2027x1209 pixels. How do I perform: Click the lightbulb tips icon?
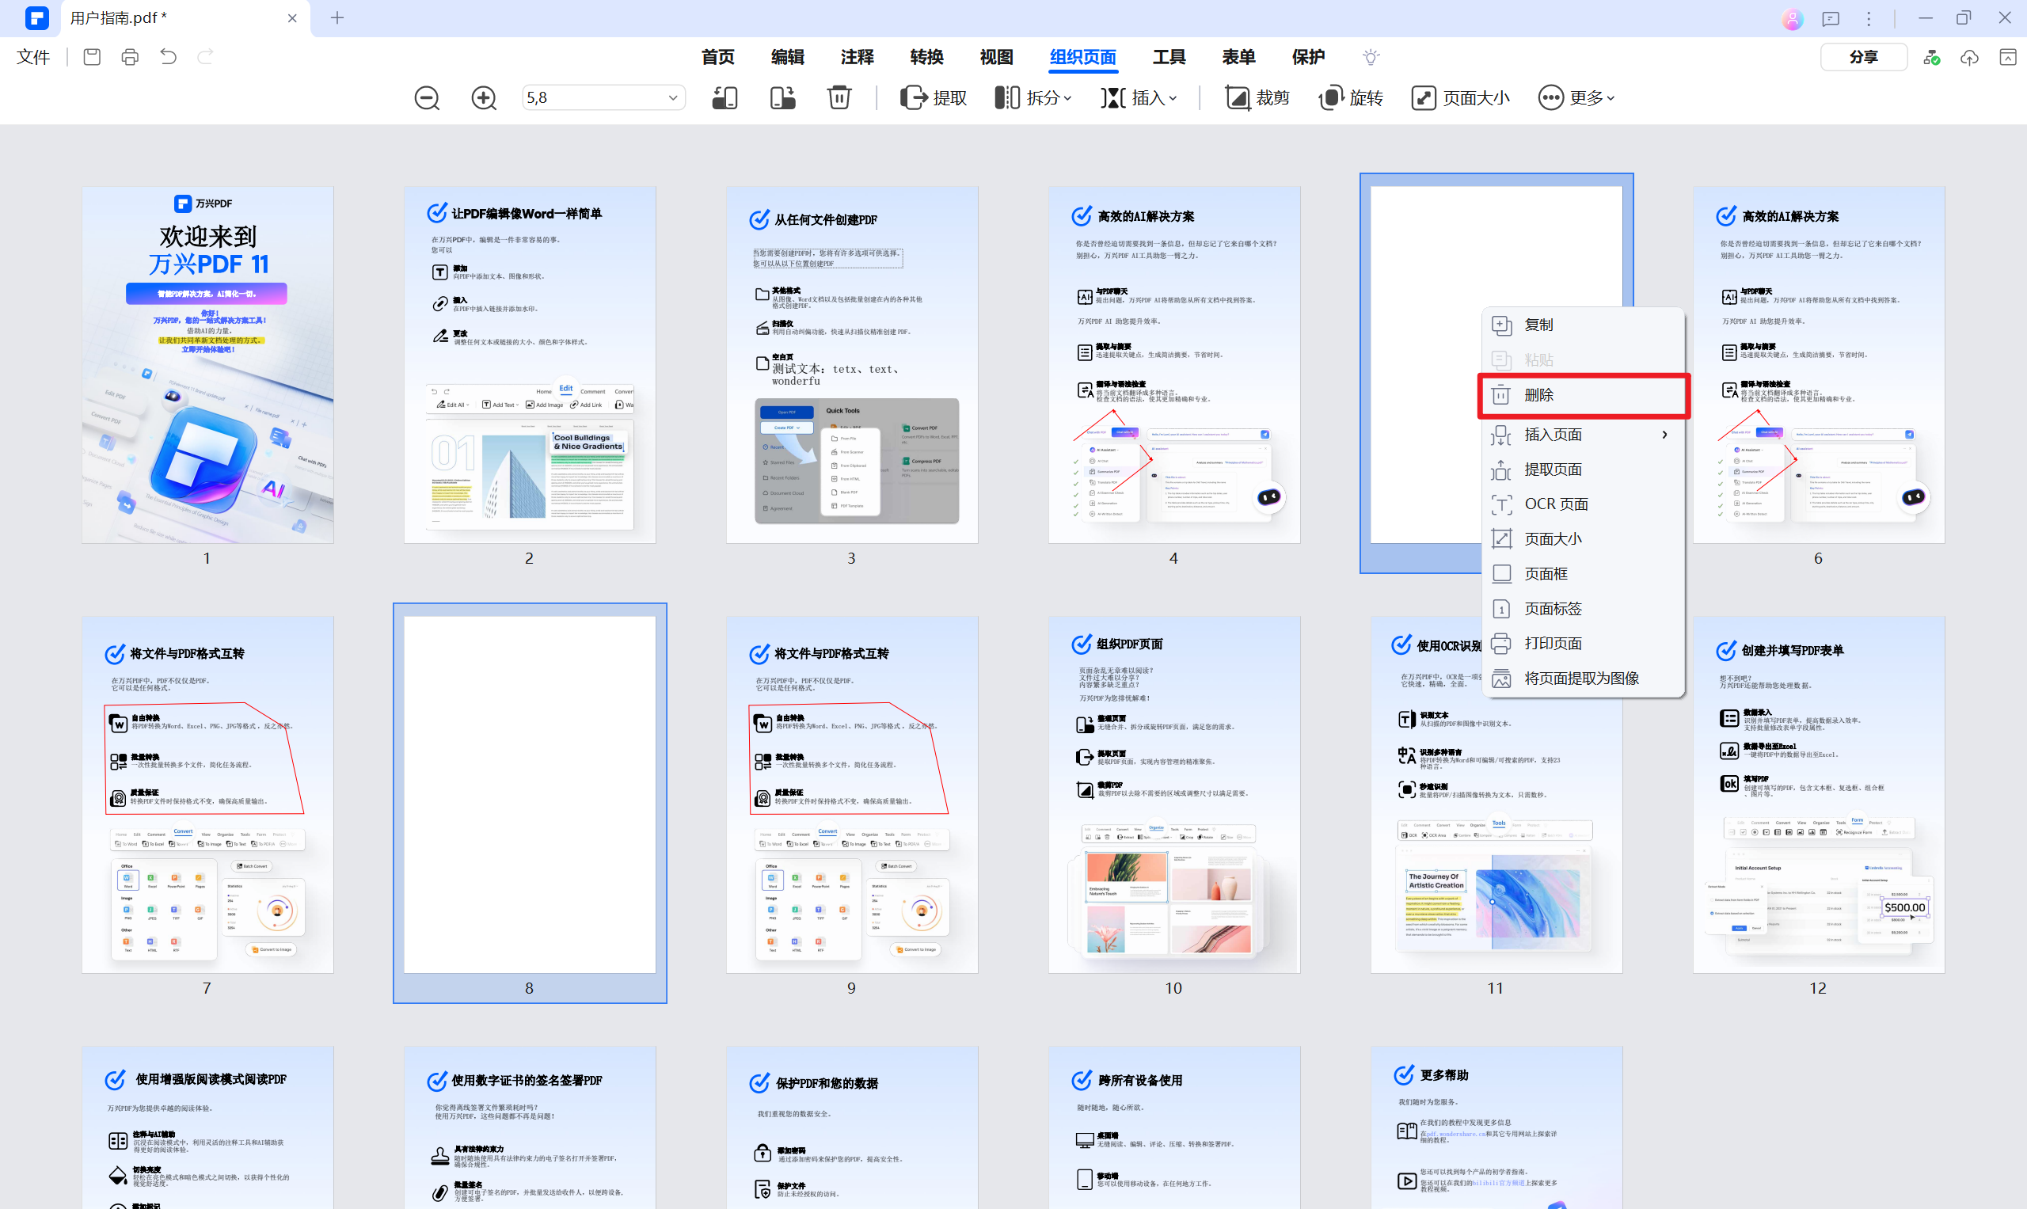click(1371, 57)
